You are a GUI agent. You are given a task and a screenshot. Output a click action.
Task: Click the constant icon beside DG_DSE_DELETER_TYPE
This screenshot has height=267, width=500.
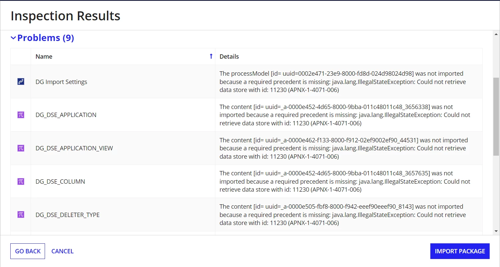[21, 215]
